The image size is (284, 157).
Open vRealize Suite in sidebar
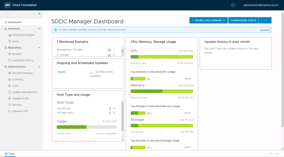tap(20, 98)
